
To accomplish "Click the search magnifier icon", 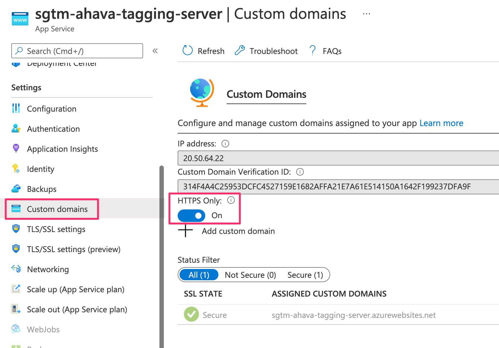I will pos(19,51).
